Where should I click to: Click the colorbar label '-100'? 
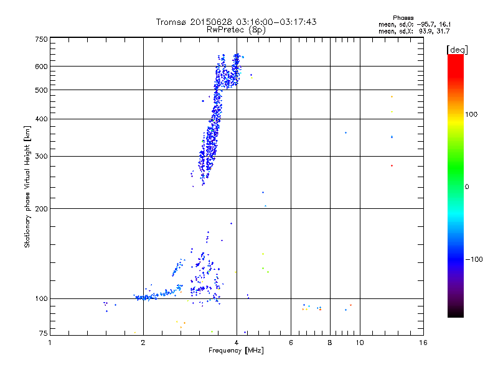pyautogui.click(x=474, y=259)
